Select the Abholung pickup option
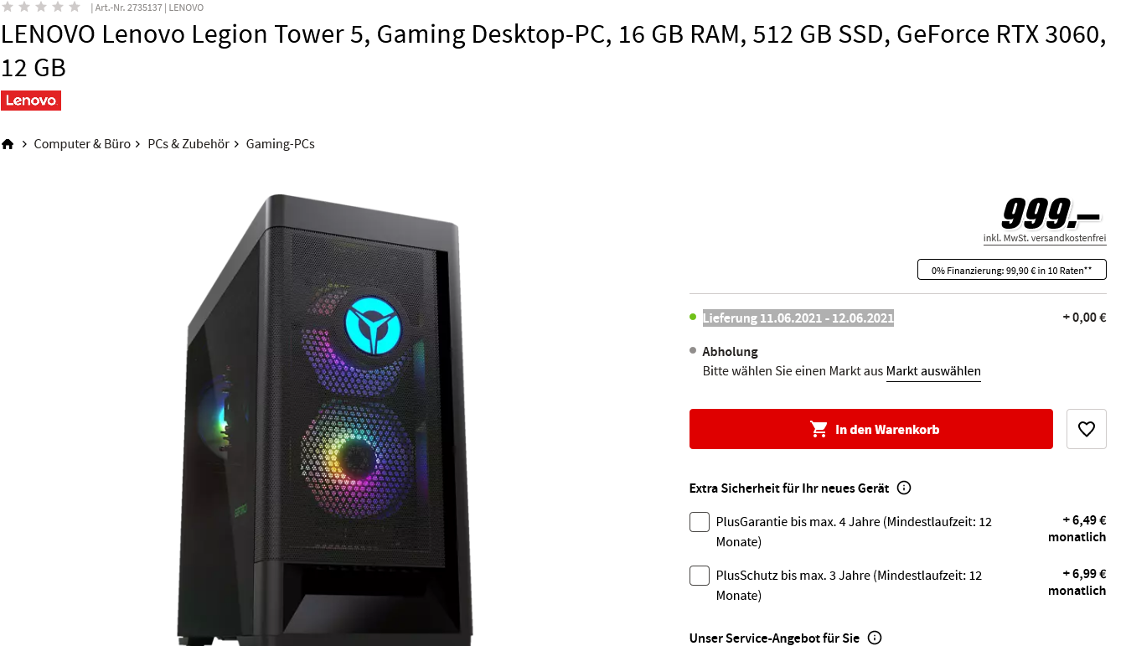This screenshot has width=1126, height=646. coord(730,352)
